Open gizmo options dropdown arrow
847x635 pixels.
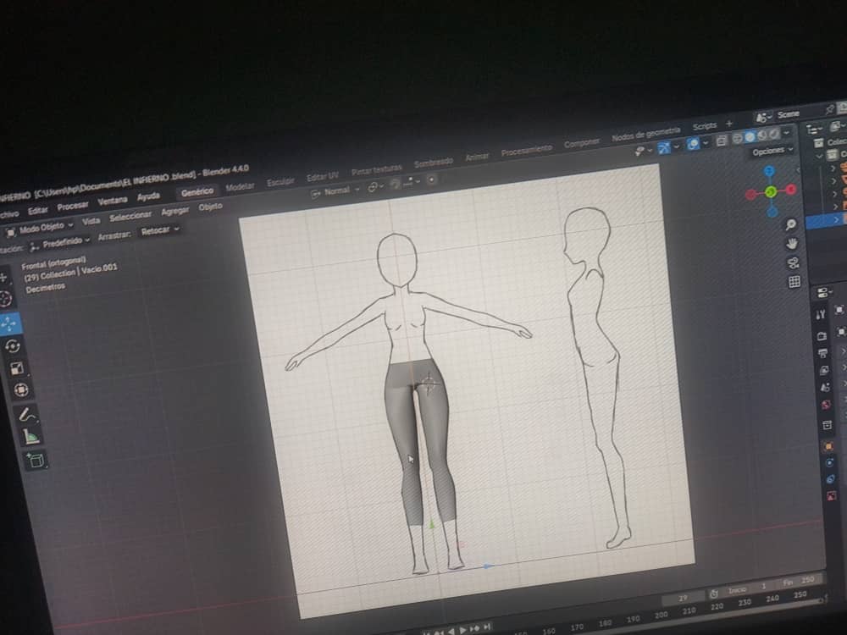pyautogui.click(x=676, y=146)
